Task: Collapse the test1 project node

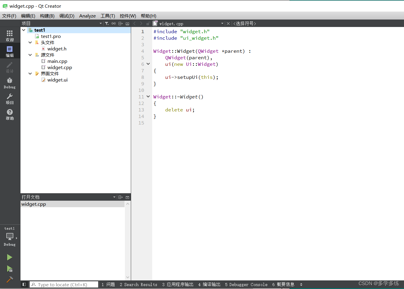Action: (23, 30)
